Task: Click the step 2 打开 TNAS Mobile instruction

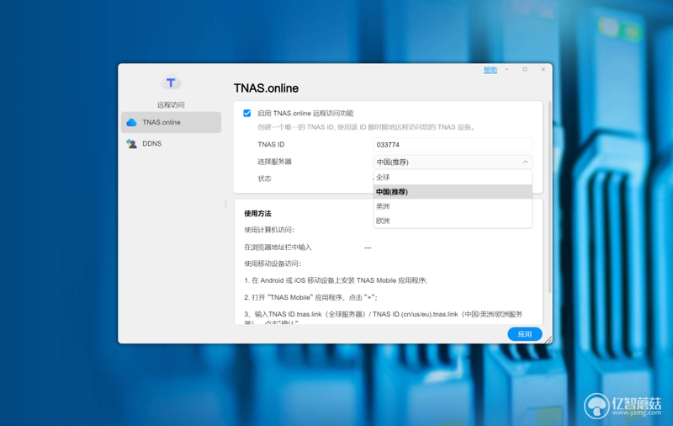Action: click(x=310, y=297)
